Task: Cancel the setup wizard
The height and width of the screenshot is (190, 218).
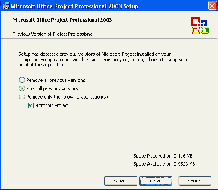Action: pyautogui.click(x=195, y=181)
